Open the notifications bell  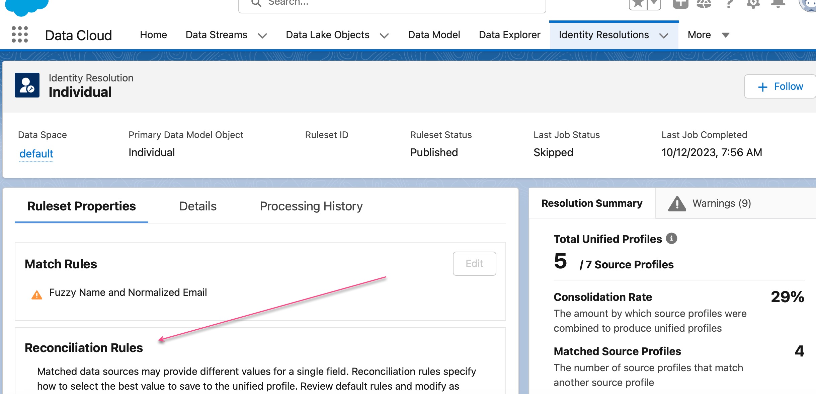778,3
